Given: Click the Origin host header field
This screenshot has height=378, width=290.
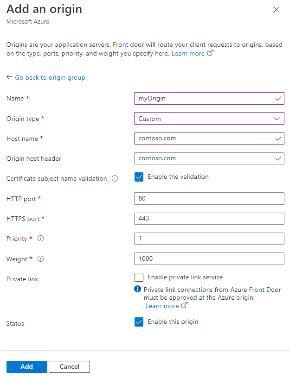Looking at the screenshot, I should pyautogui.click(x=204, y=158).
